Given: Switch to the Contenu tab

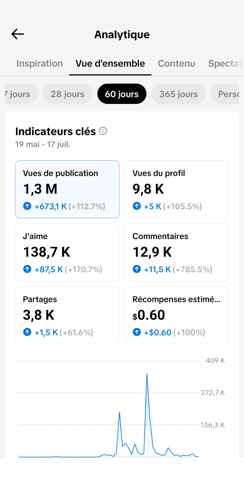Looking at the screenshot, I should [x=177, y=64].
